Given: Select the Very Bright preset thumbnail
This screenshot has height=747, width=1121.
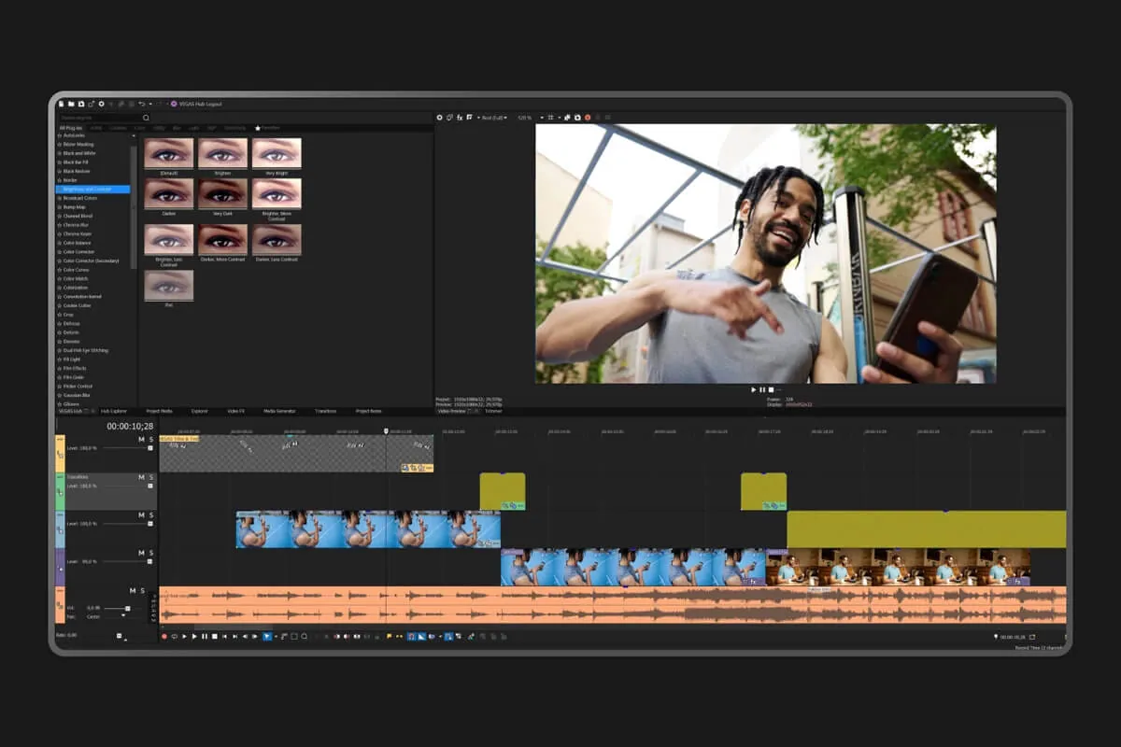Looking at the screenshot, I should [x=277, y=153].
